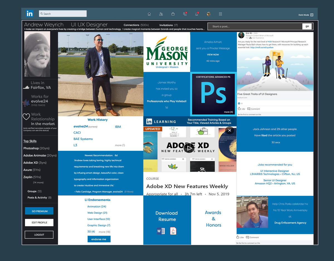Image resolution: width=334 pixels, height=261 pixels.
Task: Play the Adobe XD New Features video
Action: point(190,148)
